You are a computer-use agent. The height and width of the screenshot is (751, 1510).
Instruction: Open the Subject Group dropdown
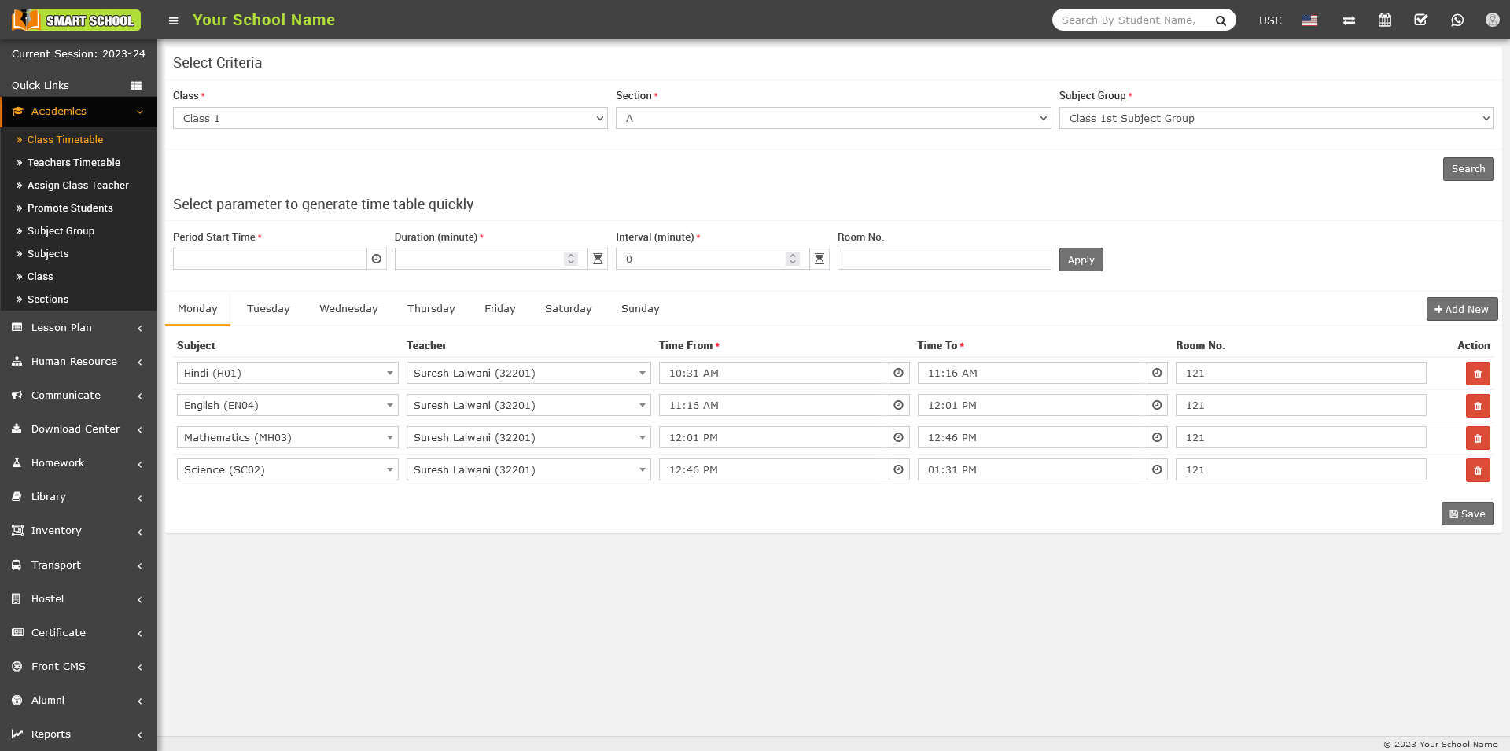coord(1276,118)
